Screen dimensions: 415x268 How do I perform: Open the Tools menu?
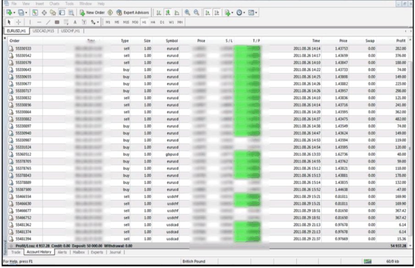click(69, 4)
